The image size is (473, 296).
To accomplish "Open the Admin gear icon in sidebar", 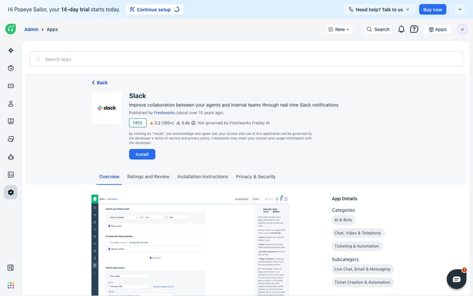I will click(11, 192).
